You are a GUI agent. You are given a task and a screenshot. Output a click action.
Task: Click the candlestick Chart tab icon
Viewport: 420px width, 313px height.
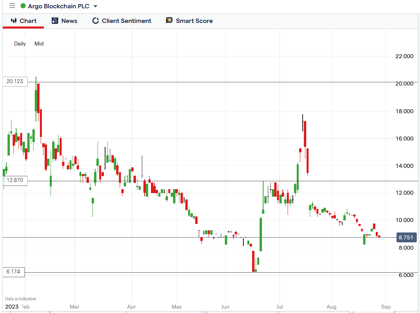point(14,21)
